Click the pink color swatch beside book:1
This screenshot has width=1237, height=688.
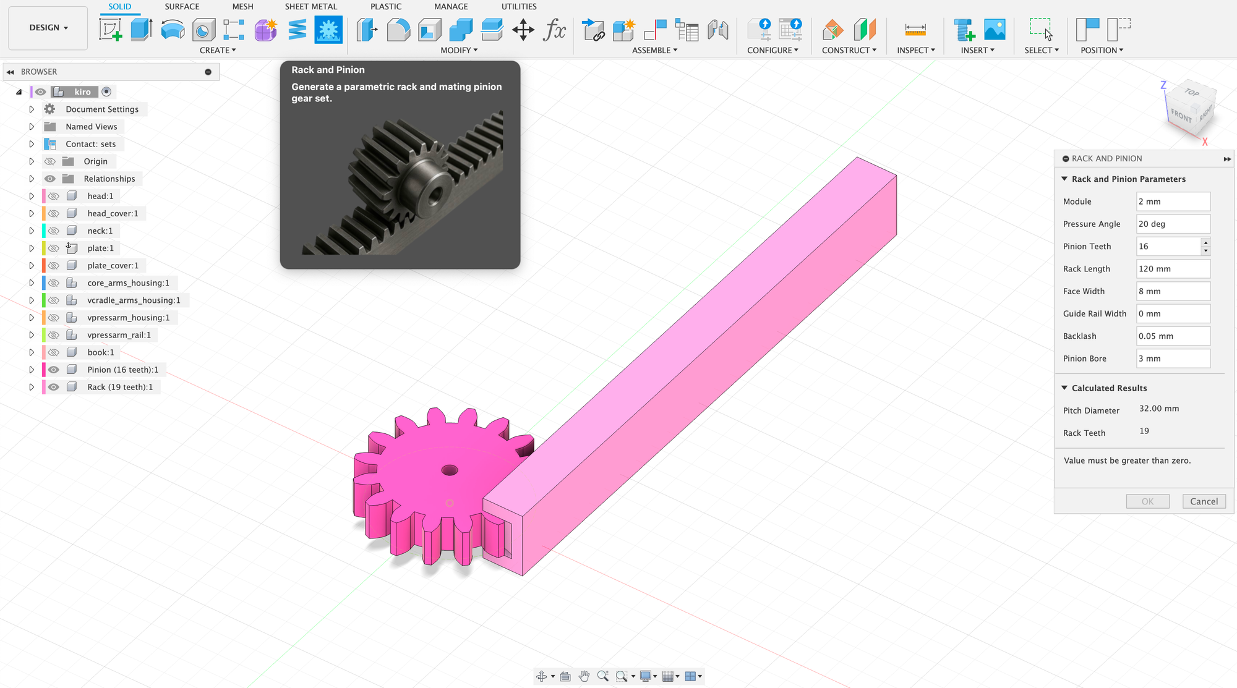pos(43,352)
